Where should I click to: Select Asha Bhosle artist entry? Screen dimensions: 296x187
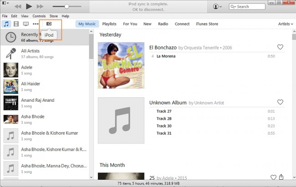45,119
